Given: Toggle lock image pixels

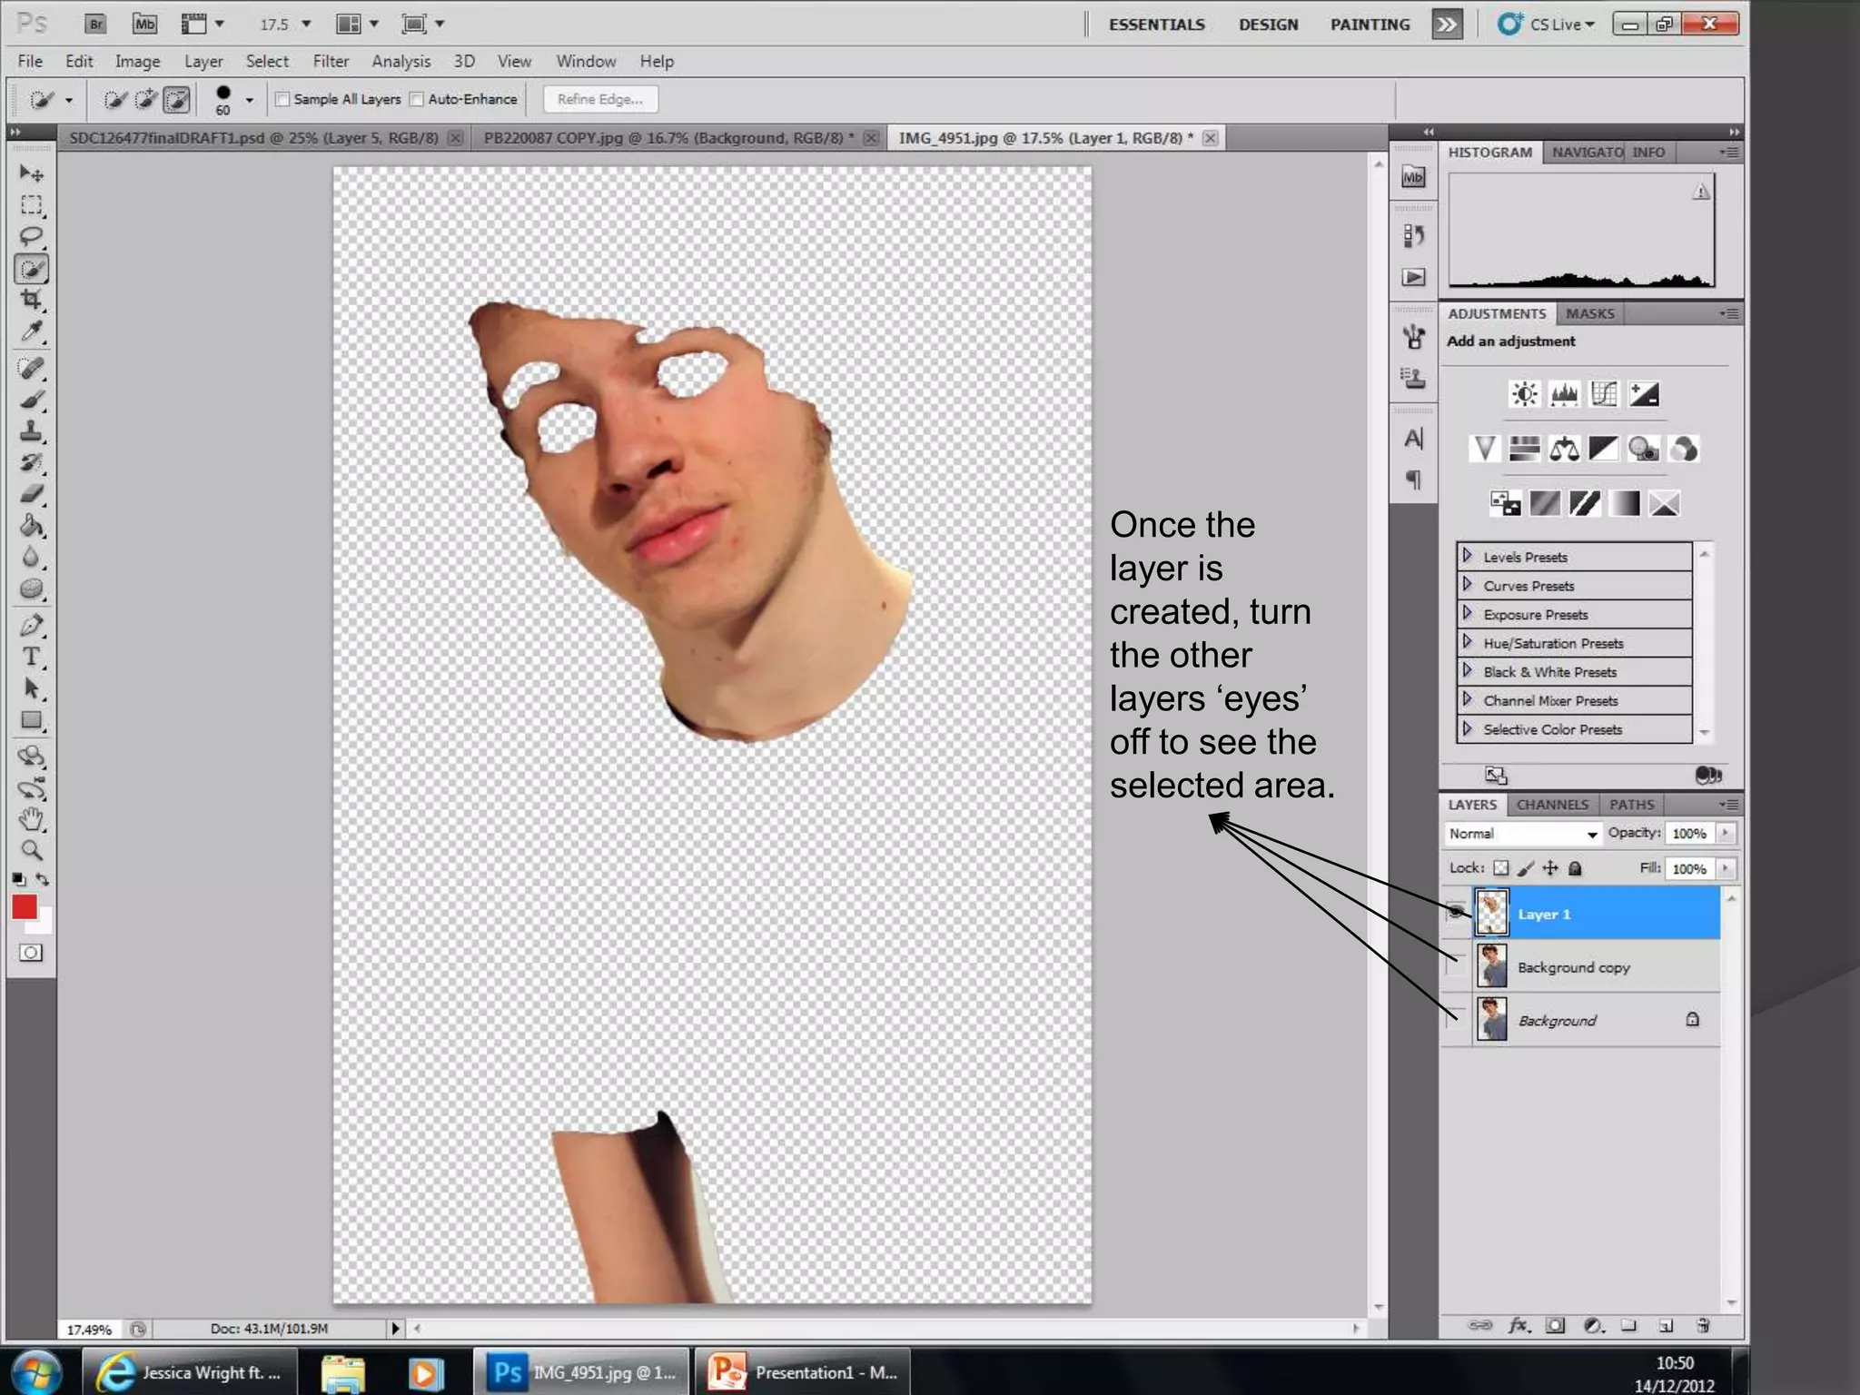Looking at the screenshot, I should coord(1526,868).
